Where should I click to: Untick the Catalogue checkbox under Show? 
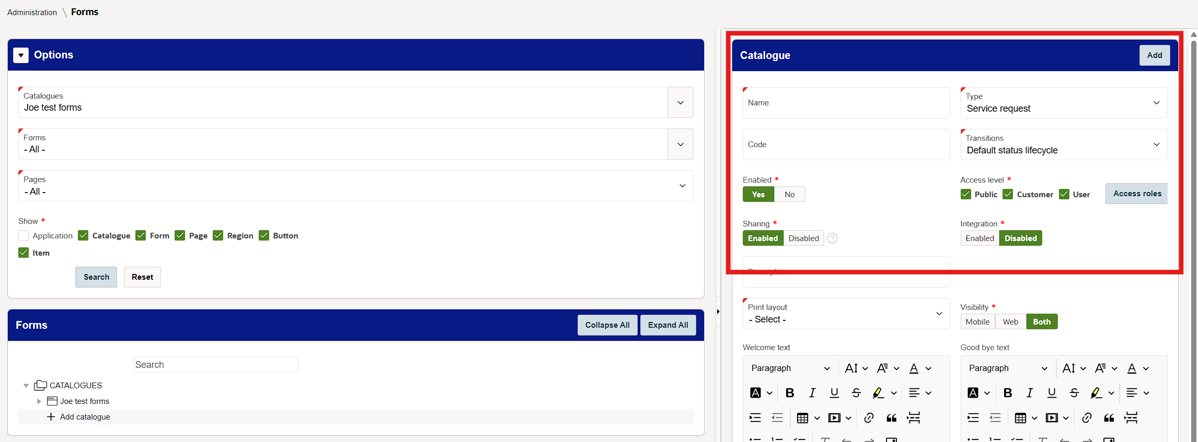coord(83,235)
